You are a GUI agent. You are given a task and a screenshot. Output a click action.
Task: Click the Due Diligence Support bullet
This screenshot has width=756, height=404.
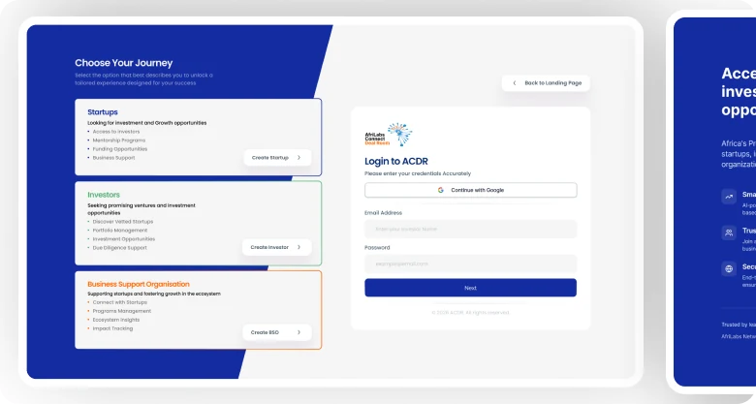pos(119,248)
